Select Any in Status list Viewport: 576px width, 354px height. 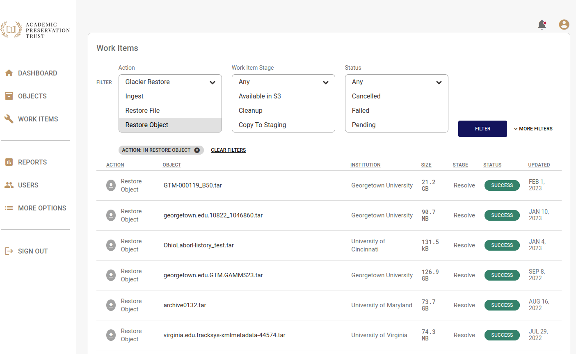[396, 82]
